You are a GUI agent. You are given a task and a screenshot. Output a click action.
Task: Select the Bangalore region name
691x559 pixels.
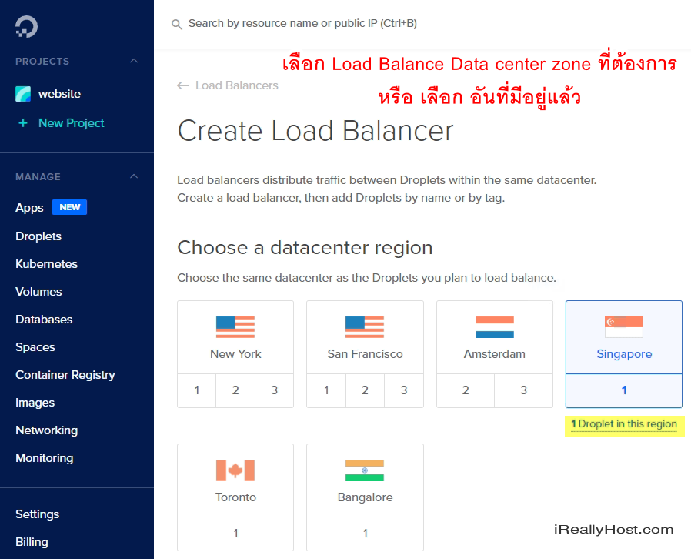[x=365, y=497]
